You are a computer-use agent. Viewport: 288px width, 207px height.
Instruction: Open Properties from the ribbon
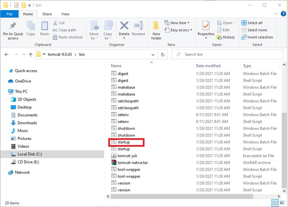206,27
